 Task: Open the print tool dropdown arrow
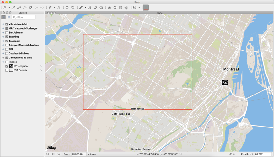139,8
